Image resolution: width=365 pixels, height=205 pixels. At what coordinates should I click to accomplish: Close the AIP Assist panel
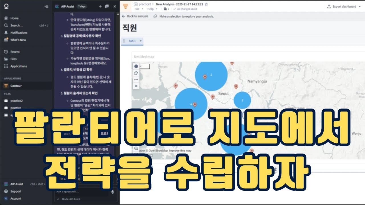tap(115, 6)
